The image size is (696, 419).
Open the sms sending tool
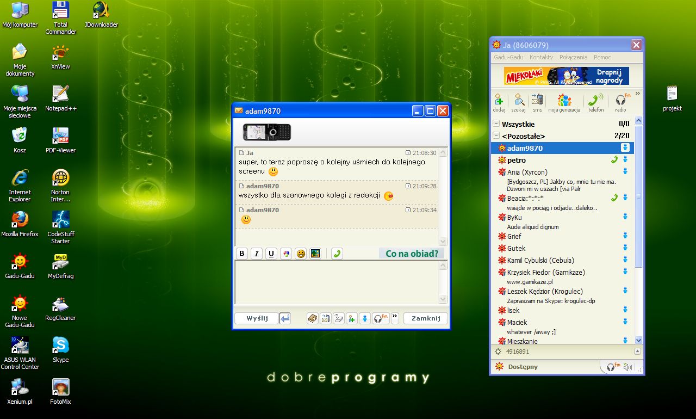[537, 102]
